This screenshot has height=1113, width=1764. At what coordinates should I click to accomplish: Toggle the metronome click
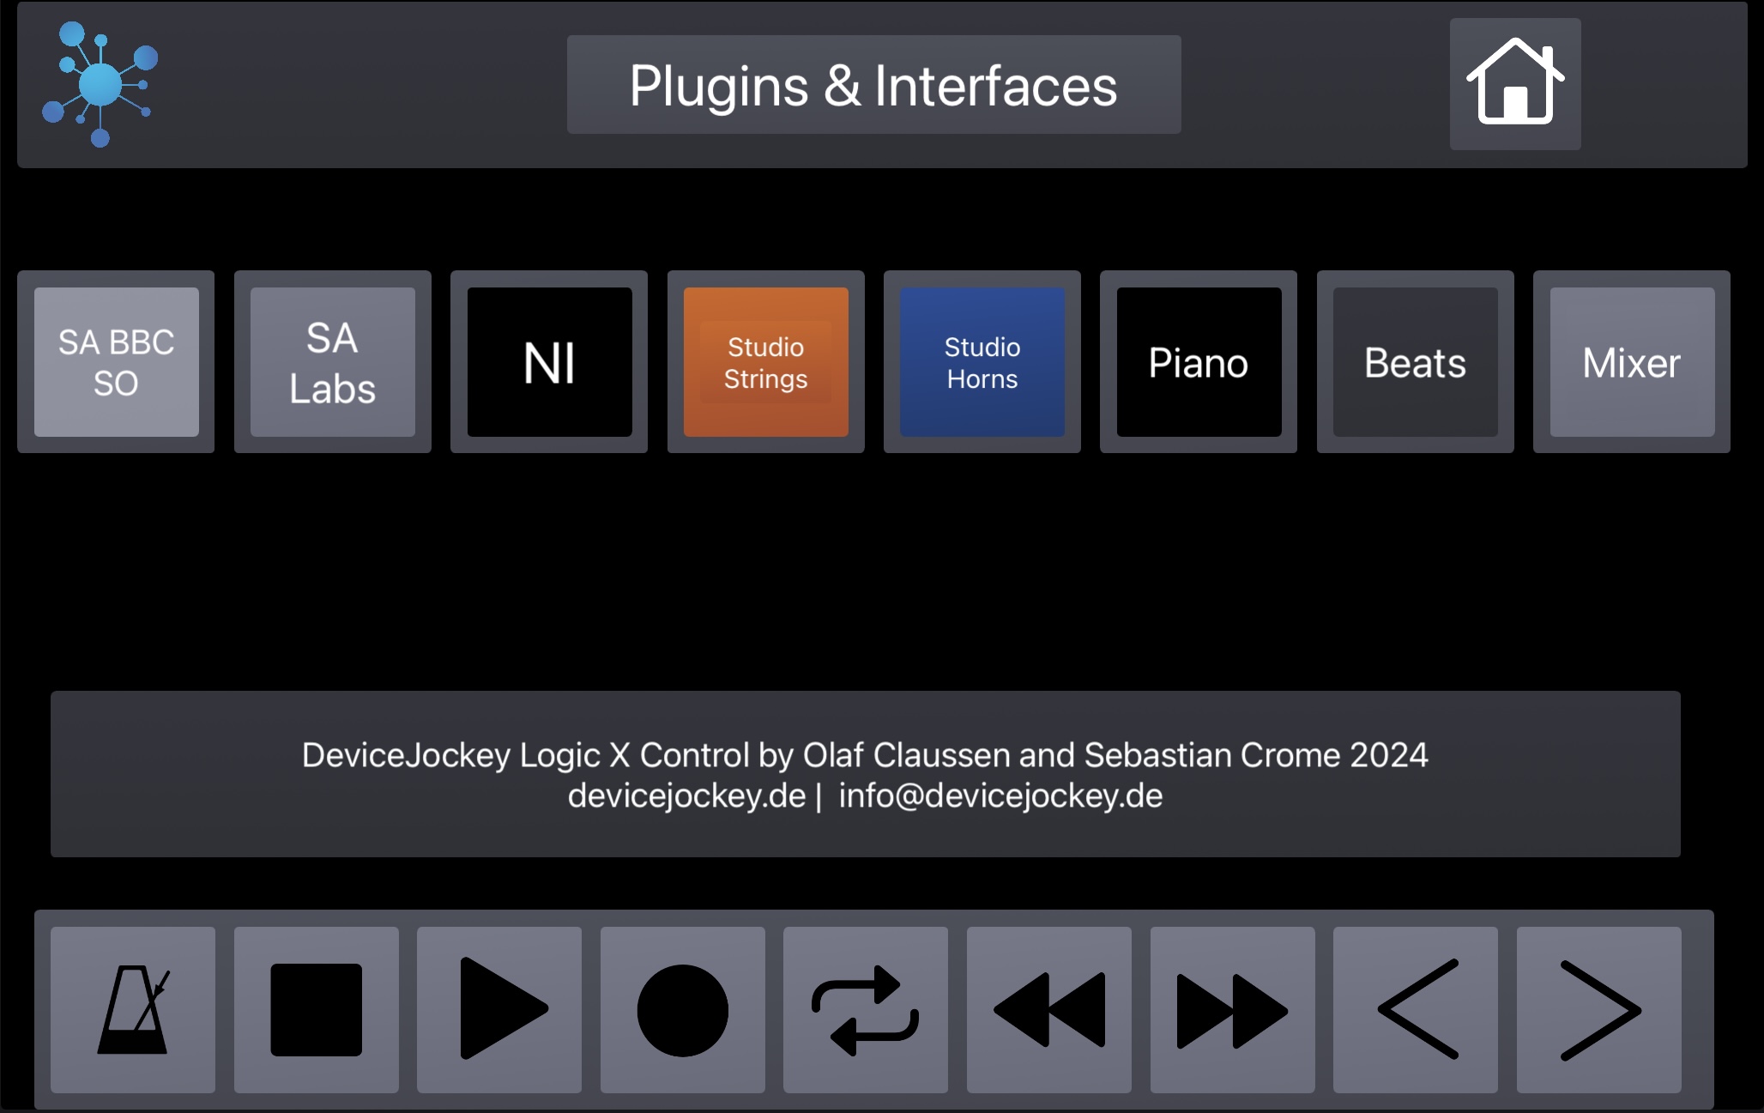click(133, 1009)
